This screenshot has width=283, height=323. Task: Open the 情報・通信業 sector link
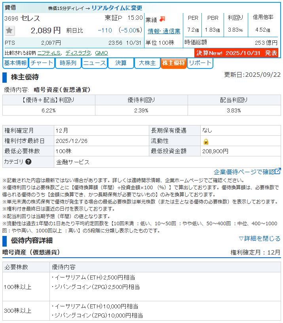164,31
